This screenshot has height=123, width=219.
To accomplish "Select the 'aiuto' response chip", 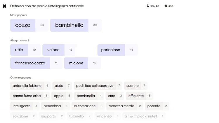I will pyautogui.click(x=59, y=86).
